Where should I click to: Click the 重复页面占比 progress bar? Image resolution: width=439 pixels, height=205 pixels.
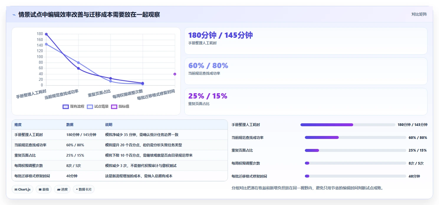click(355, 150)
